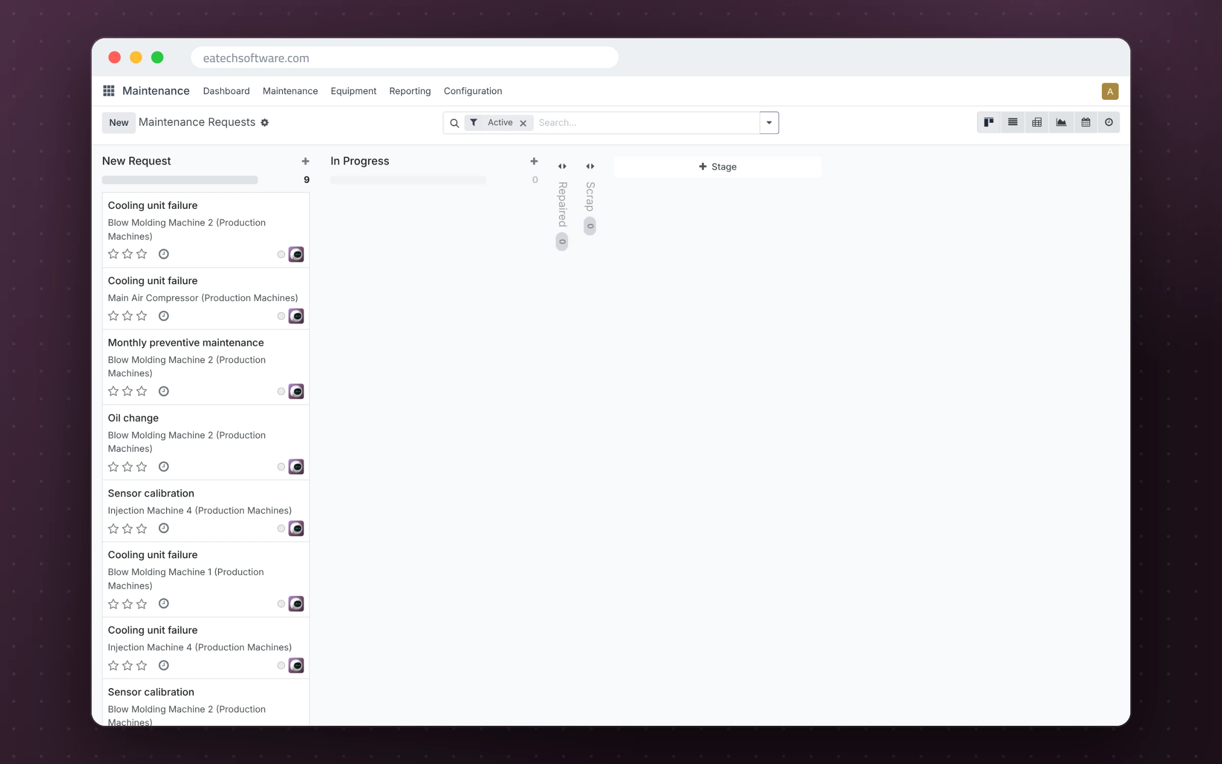Switch to Activity view
Viewport: 1222px width, 764px height.
pyautogui.click(x=1108, y=122)
